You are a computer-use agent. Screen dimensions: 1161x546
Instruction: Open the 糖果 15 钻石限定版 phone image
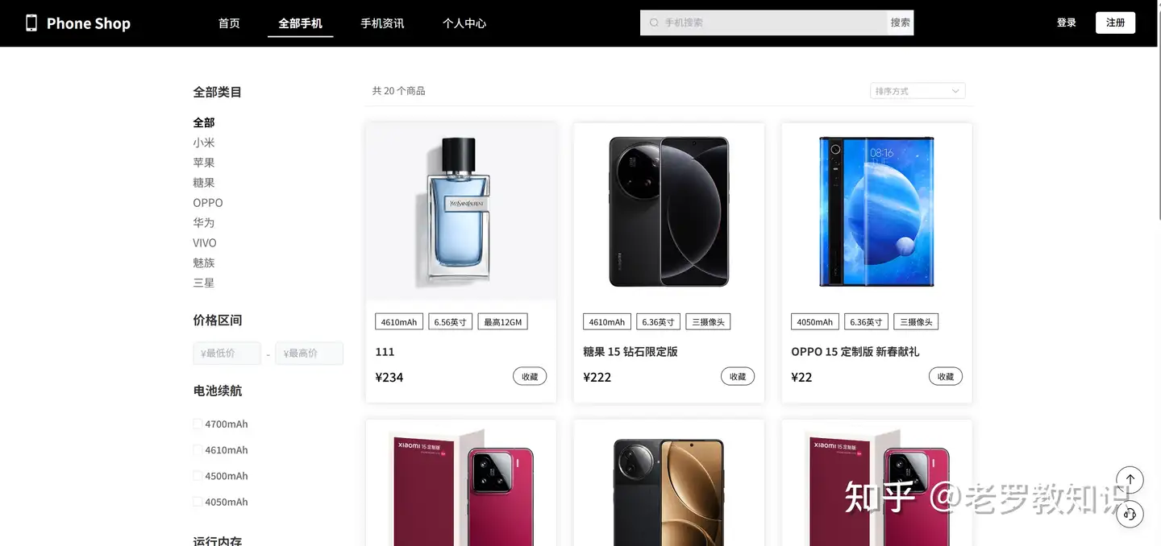[x=669, y=213]
